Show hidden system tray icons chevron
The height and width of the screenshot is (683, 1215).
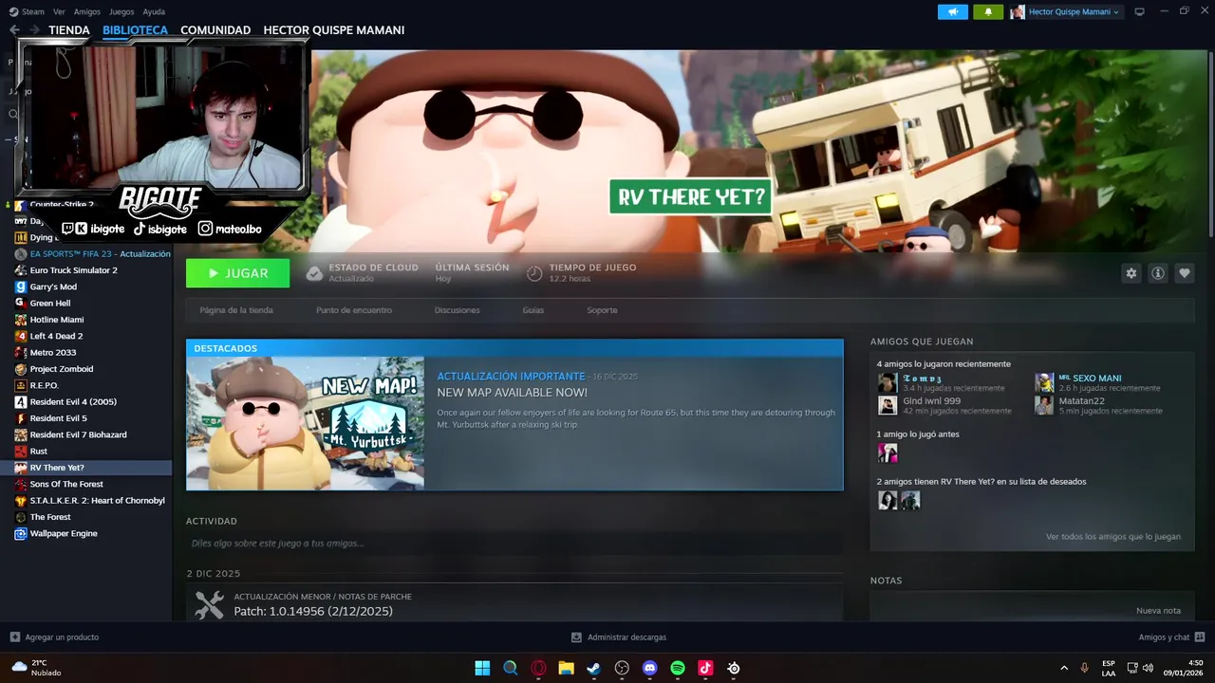tap(1063, 668)
